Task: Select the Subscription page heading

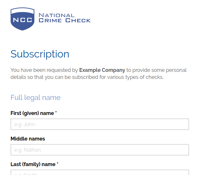Action: point(40,54)
